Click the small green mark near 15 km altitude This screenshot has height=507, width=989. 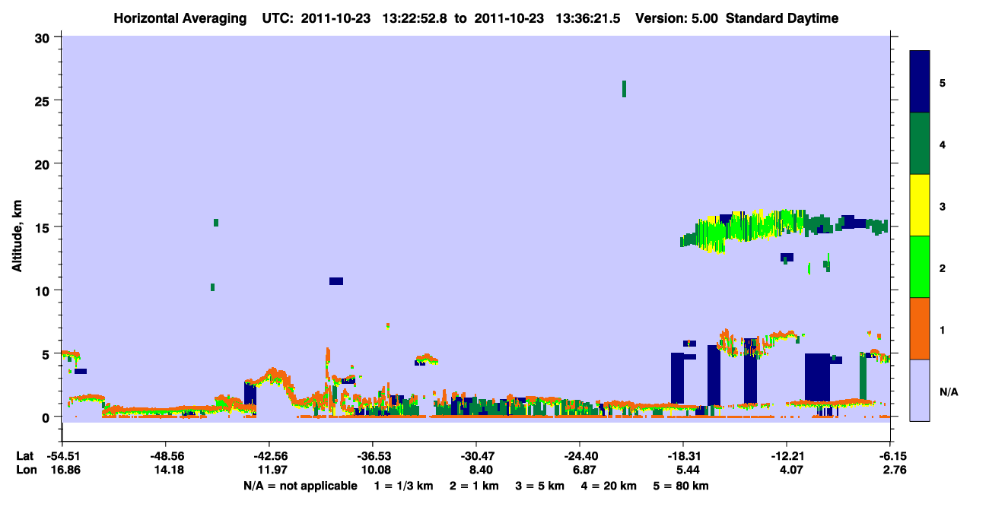click(x=216, y=223)
